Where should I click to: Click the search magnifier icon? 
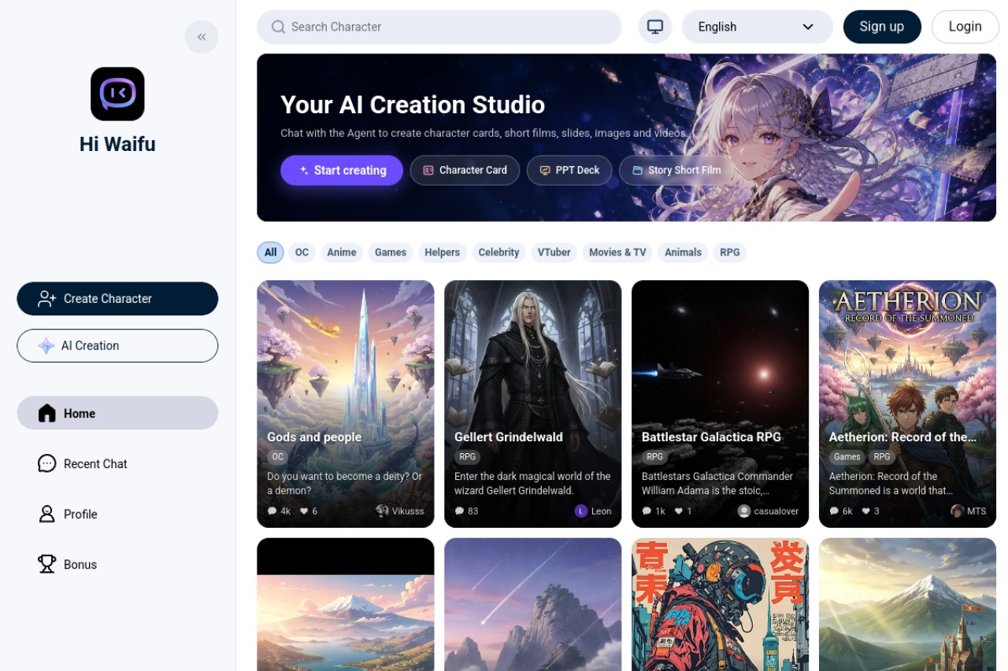(278, 27)
